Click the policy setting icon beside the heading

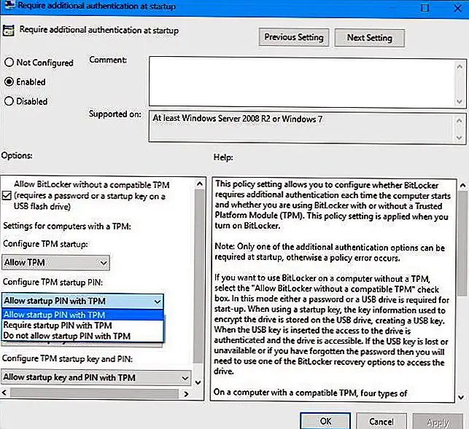(9, 31)
